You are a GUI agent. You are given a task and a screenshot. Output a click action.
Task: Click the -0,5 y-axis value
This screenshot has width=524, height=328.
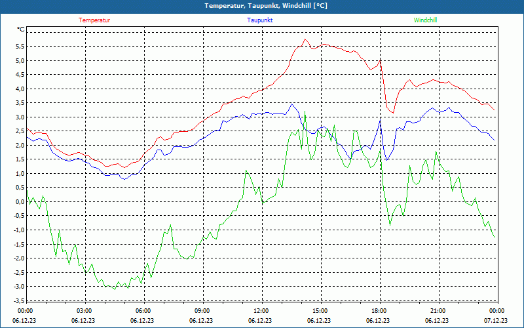tap(19, 216)
